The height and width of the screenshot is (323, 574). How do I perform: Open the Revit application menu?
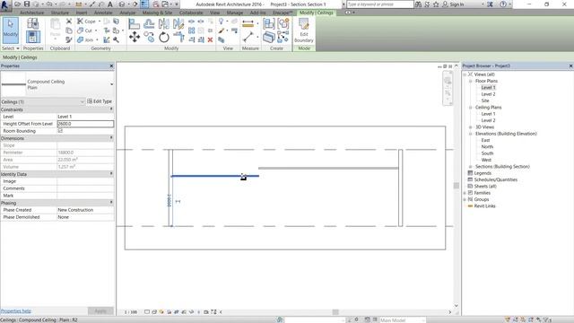(4, 6)
